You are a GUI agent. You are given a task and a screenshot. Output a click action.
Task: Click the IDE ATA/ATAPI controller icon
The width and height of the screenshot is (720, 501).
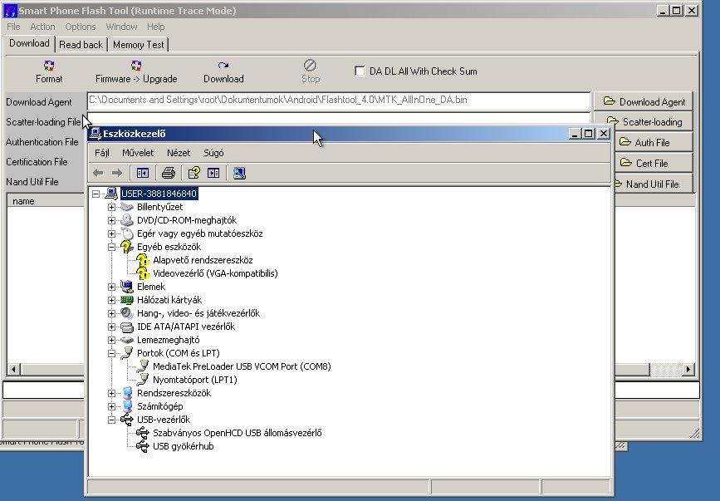pos(127,327)
